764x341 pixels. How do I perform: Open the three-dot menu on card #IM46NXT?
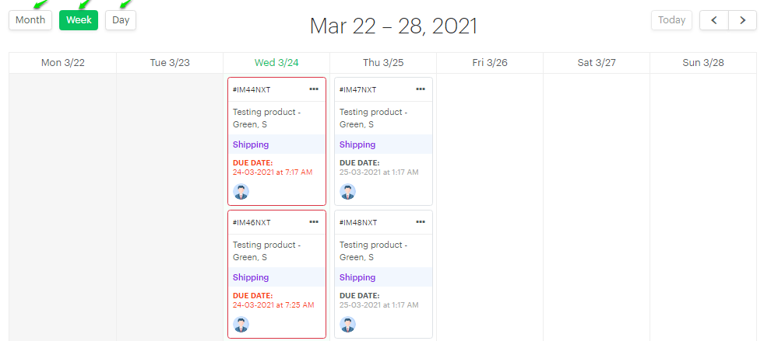click(314, 222)
